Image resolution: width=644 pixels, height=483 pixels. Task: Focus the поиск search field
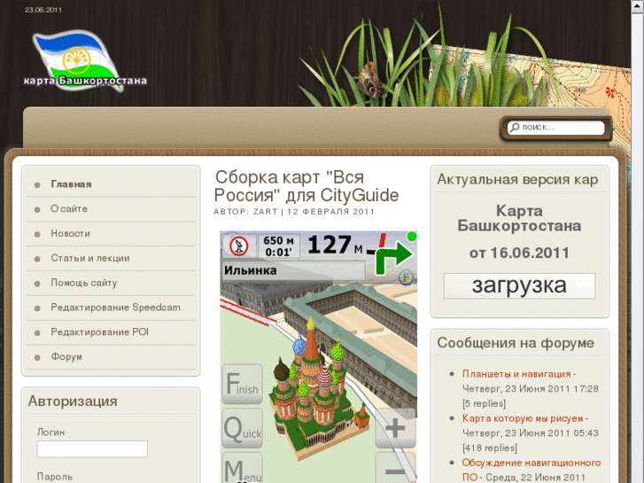tap(556, 128)
